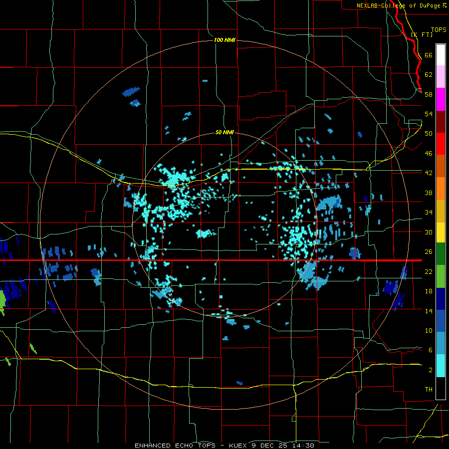
Task: Click the white swatch in the tops legend
Action: point(441,55)
